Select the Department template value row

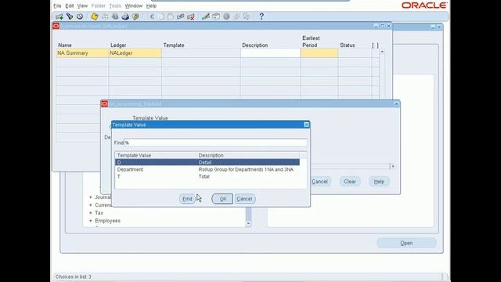coord(207,169)
